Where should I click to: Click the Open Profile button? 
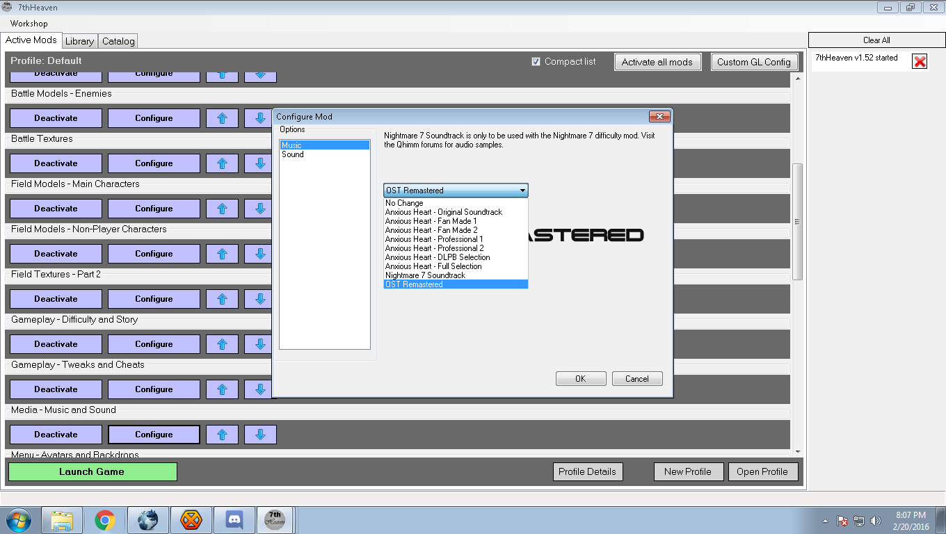tap(763, 471)
